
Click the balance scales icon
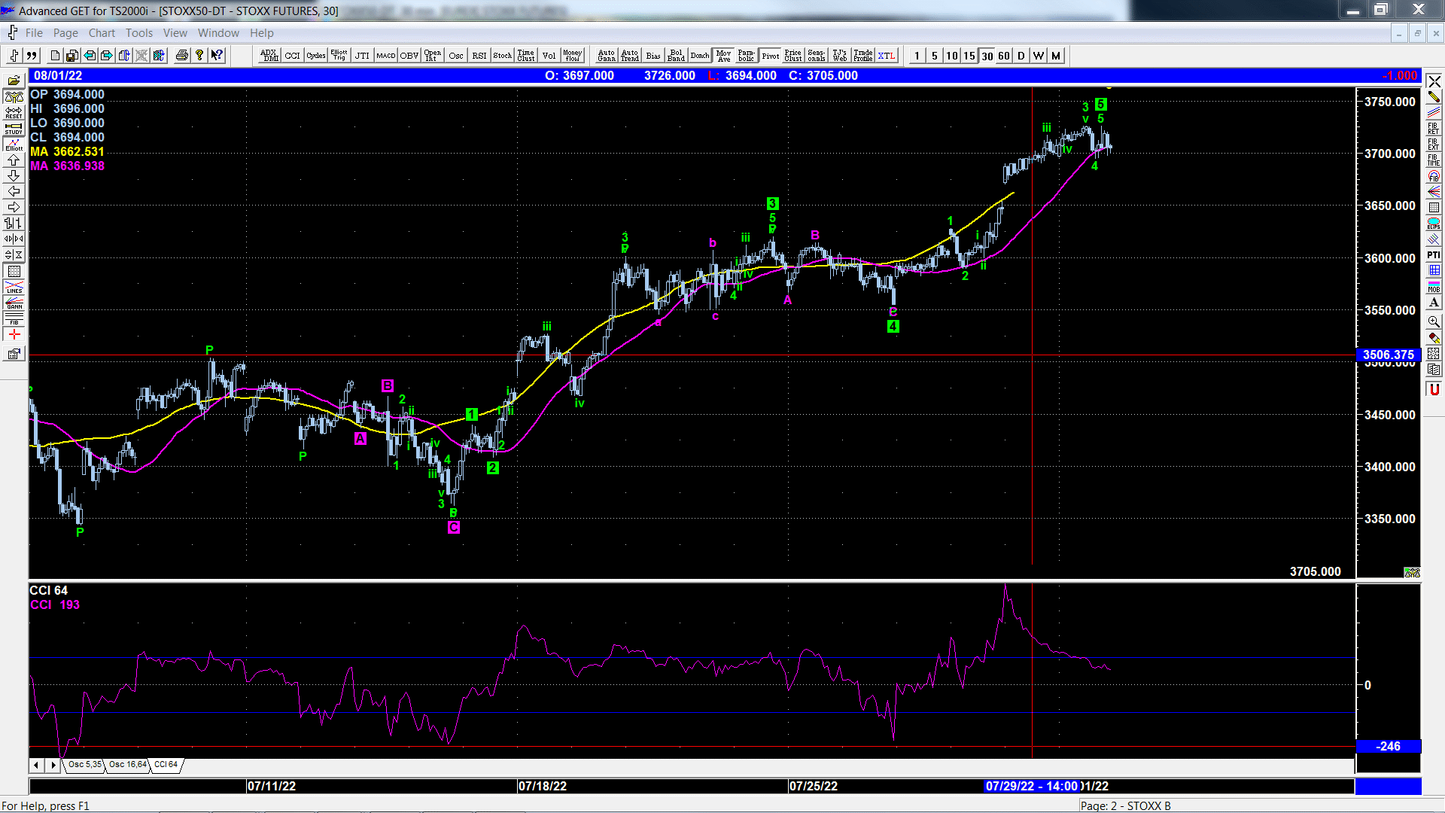click(x=14, y=97)
